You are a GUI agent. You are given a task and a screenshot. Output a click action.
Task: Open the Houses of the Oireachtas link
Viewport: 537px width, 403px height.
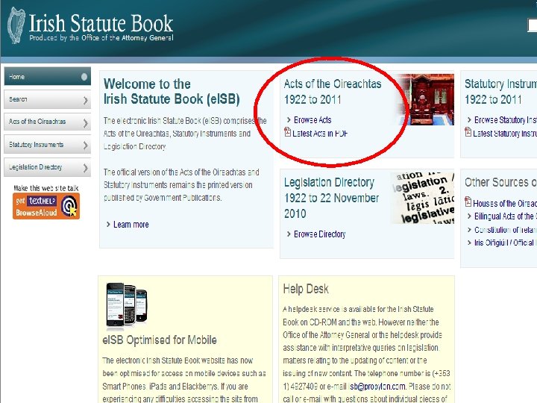(x=505, y=204)
